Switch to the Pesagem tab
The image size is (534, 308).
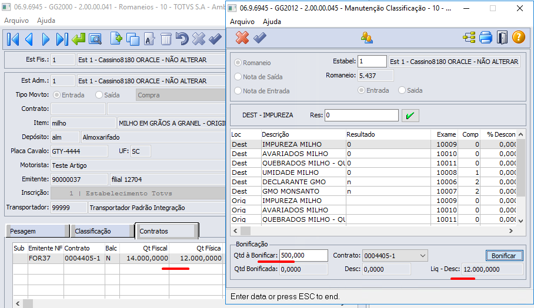(38, 231)
